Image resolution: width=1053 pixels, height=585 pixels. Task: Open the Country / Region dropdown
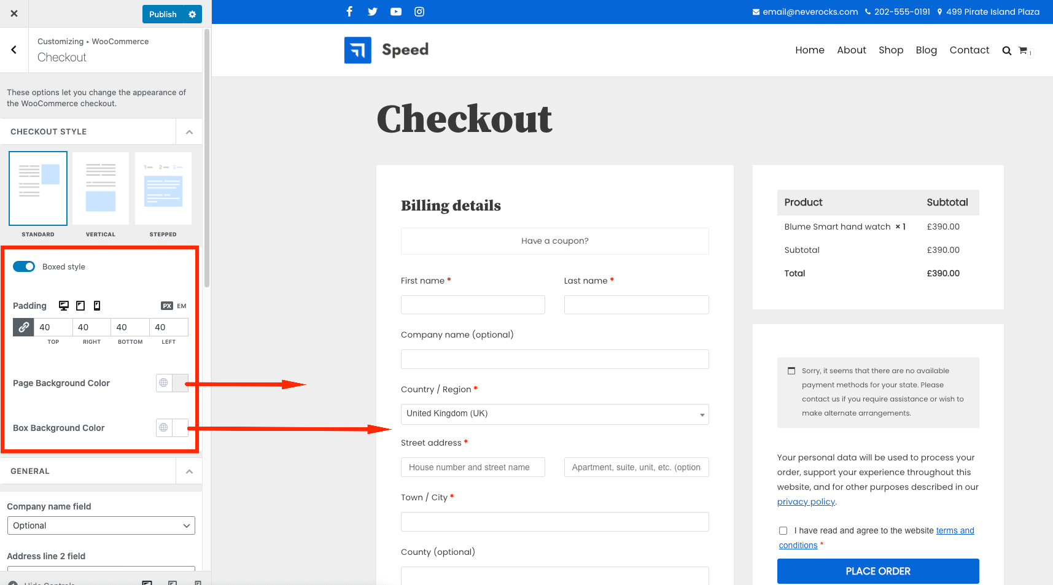pos(554,414)
